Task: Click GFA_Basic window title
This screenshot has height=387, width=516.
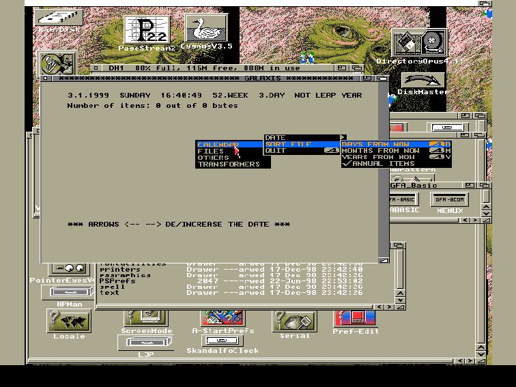Action: point(414,185)
